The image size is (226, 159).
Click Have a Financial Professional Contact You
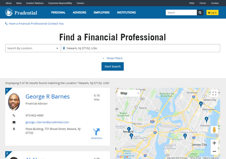(36, 24)
